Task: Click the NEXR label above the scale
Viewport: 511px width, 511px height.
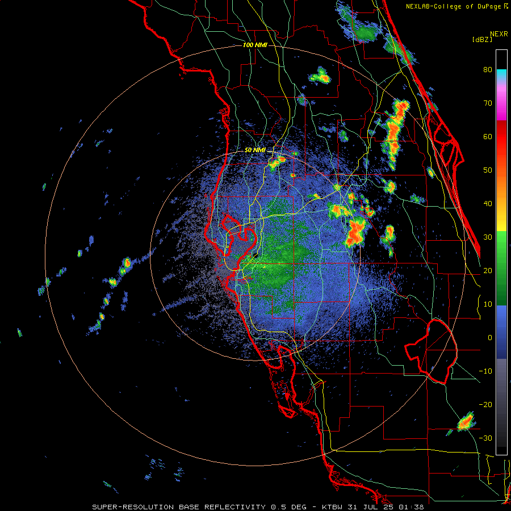Action: click(x=499, y=34)
